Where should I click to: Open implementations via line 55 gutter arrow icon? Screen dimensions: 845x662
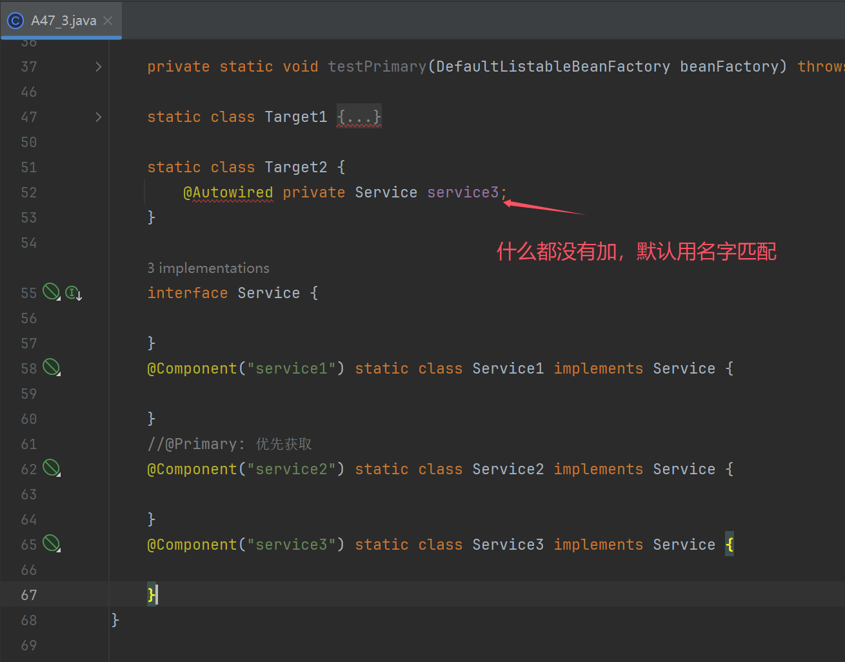(x=74, y=294)
